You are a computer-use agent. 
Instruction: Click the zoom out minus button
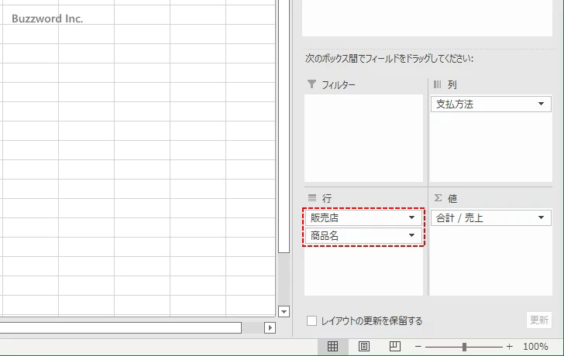(418, 347)
